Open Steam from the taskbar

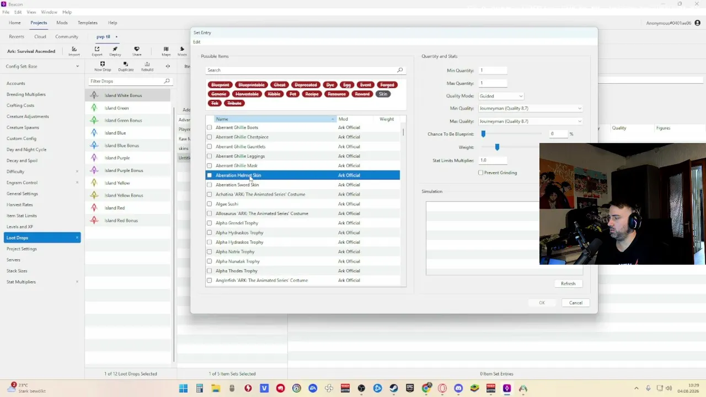pyautogui.click(x=394, y=388)
